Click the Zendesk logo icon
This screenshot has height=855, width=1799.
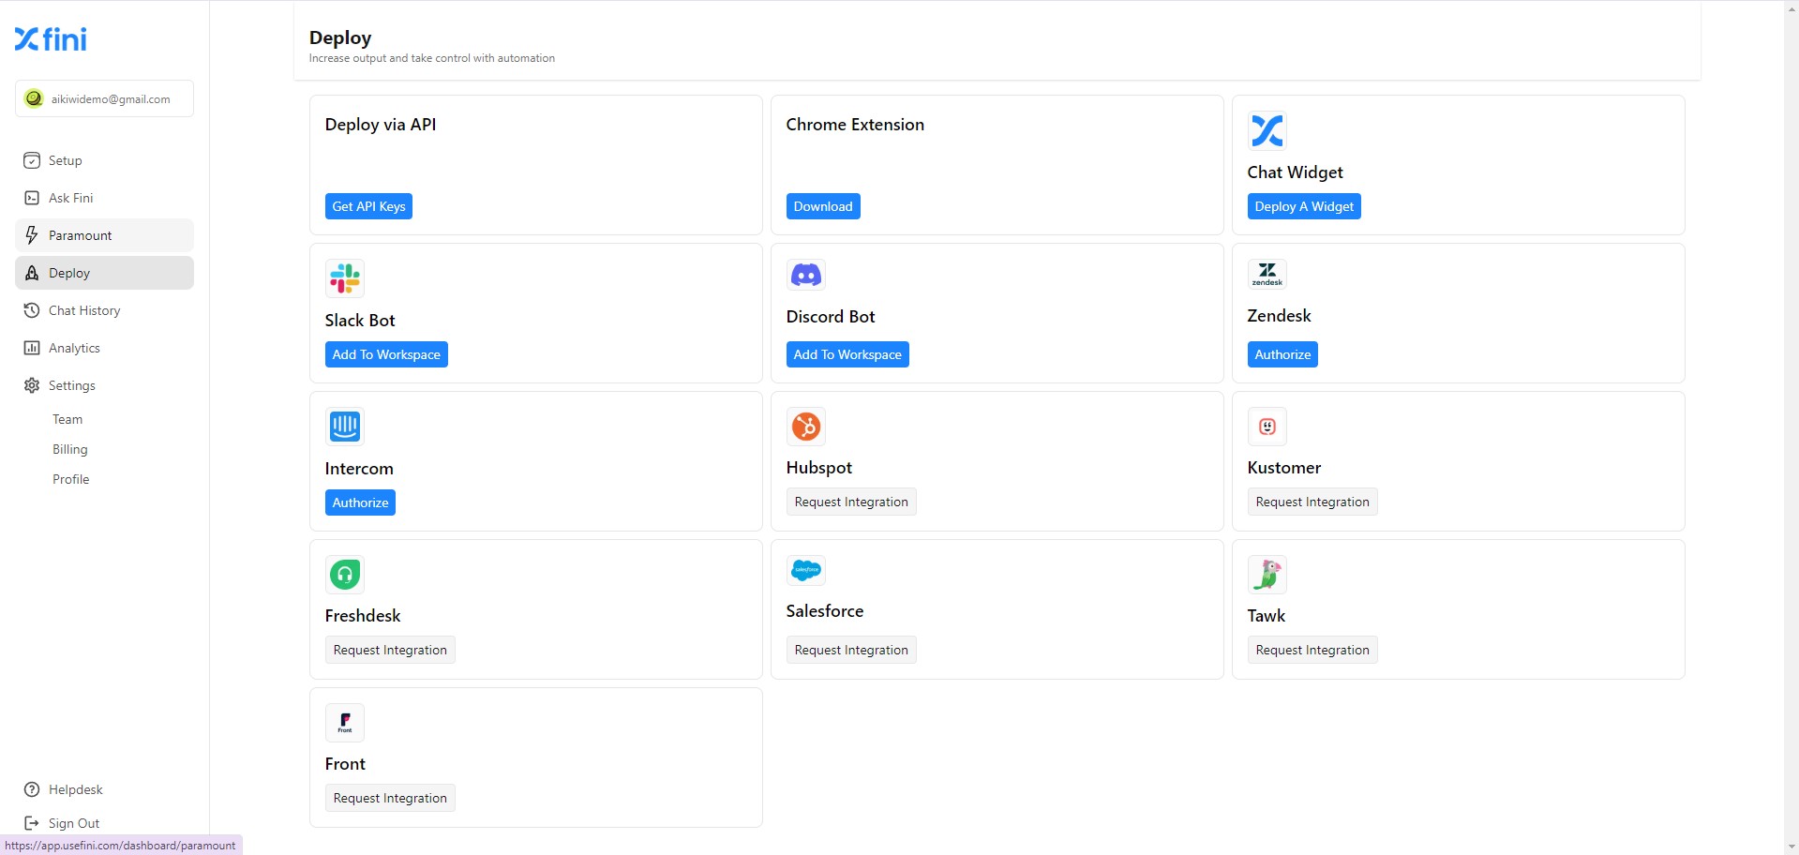point(1267,274)
